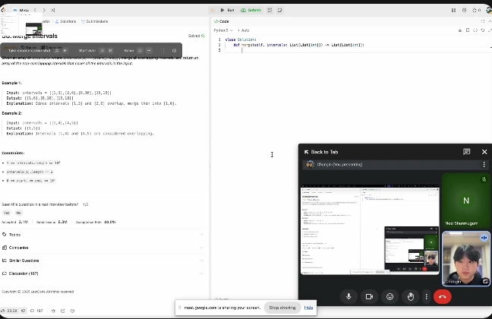Screen dimensions: 492x319
Task: Open chat icon in Meet popup header
Action: 467,152
